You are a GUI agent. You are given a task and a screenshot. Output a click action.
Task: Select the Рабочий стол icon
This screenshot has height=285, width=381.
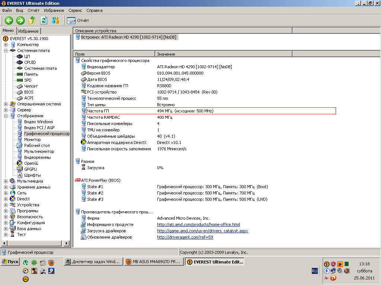pos(20,145)
